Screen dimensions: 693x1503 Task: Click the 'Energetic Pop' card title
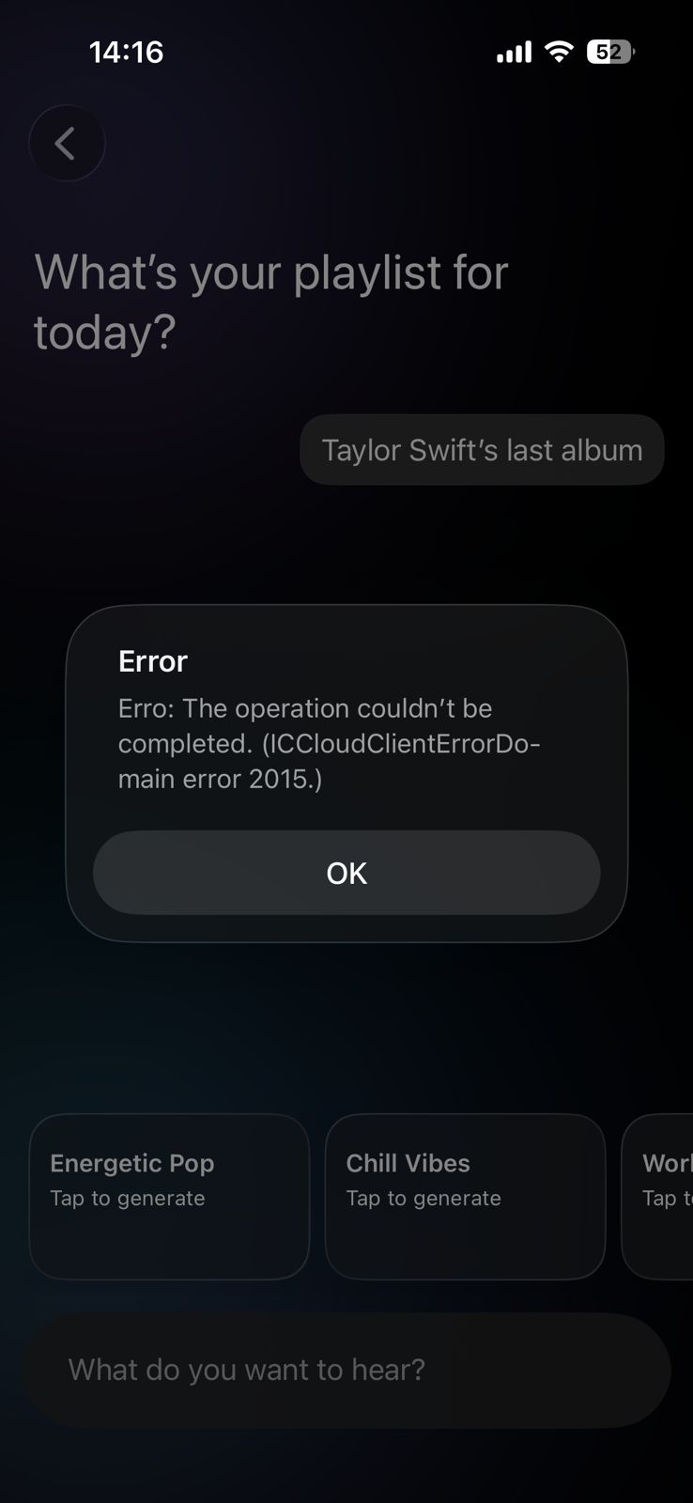[132, 1163]
